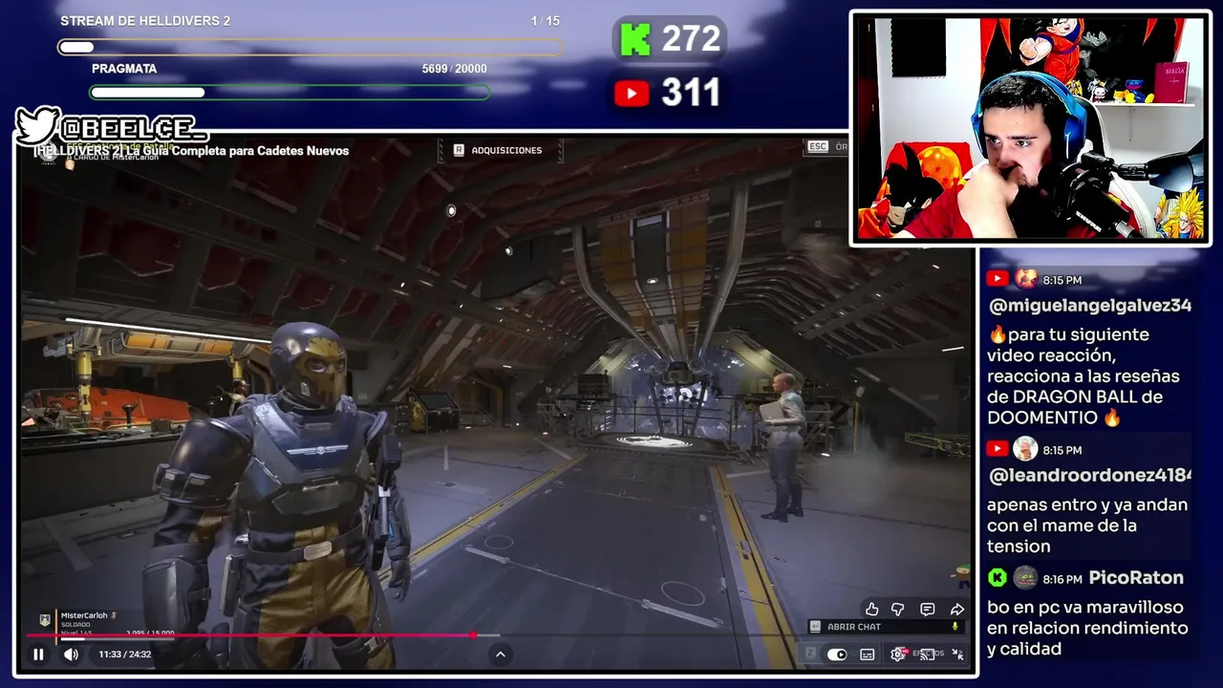
Task: Toggle subtitles captions button
Action: 867,655
